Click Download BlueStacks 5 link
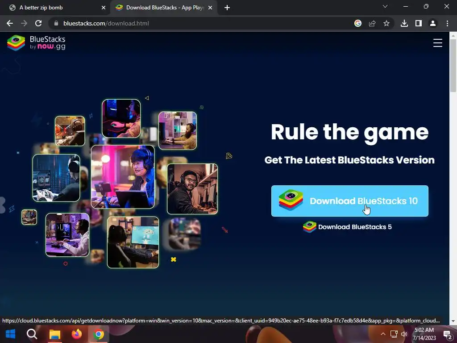The width and height of the screenshot is (457, 343). tap(347, 227)
